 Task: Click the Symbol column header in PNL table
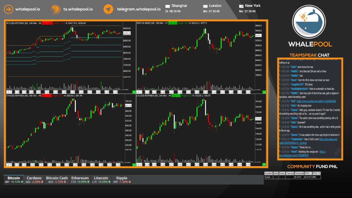click(x=268, y=173)
